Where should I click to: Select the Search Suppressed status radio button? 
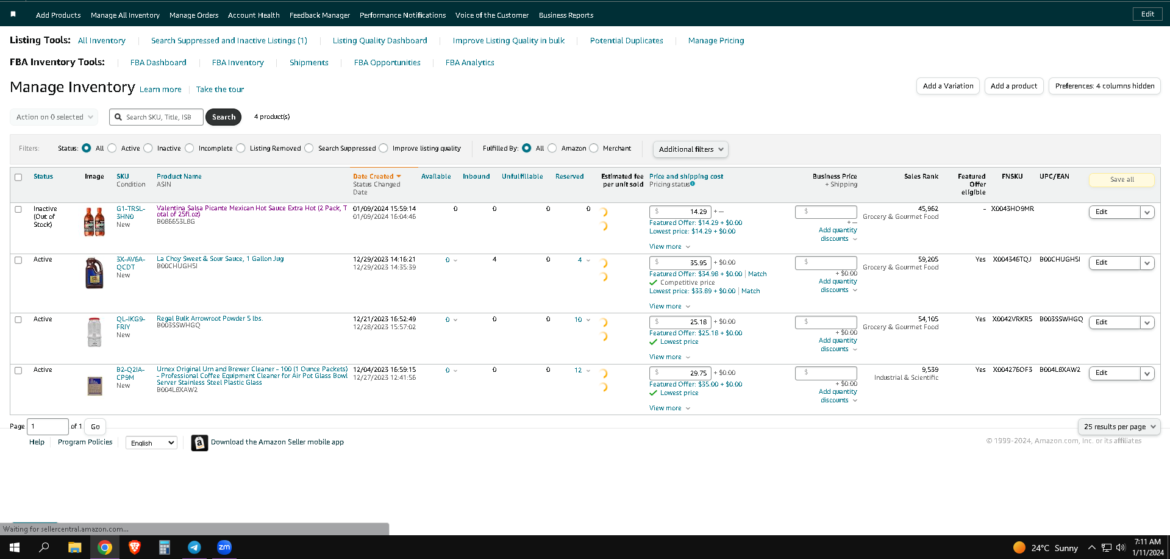click(309, 148)
